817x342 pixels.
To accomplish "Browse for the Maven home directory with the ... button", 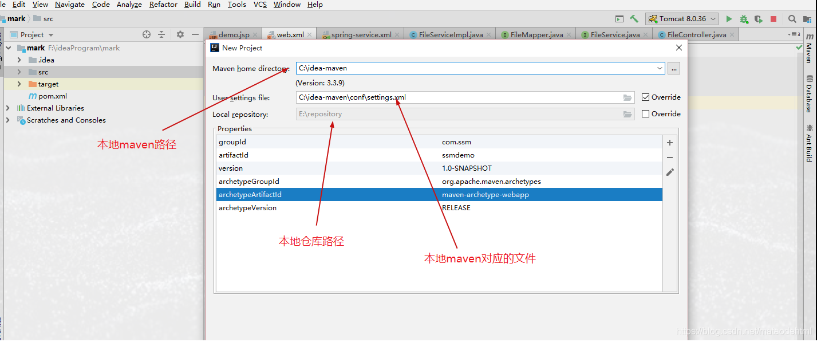I will click(x=674, y=68).
